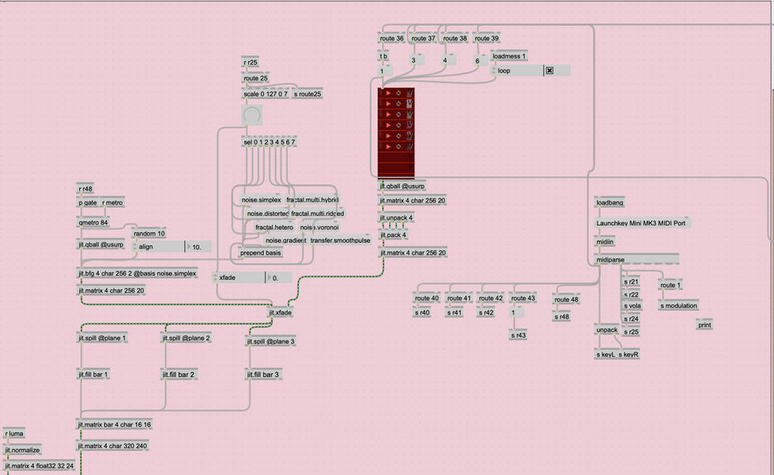774x475 pixels.
Task: Click the second clip's video thumbnail
Action: [x=410, y=104]
